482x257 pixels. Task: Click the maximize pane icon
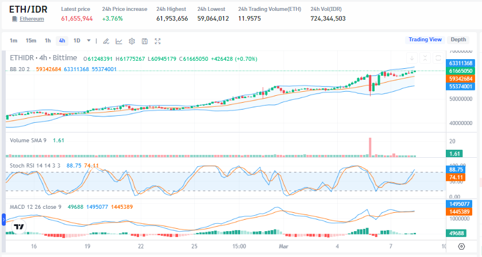pyautogui.click(x=437, y=59)
